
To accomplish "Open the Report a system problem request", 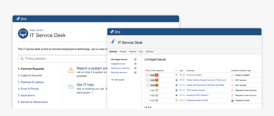I will [92, 68].
